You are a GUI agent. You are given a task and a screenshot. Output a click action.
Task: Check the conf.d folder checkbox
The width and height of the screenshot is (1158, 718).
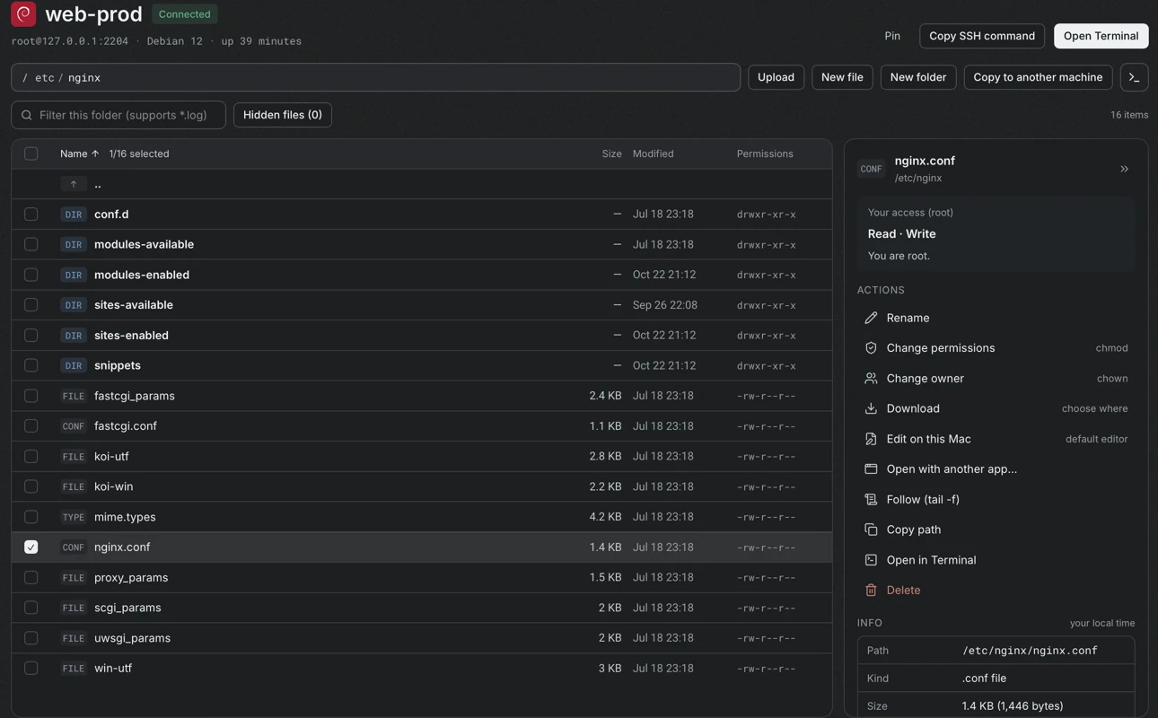click(x=31, y=215)
